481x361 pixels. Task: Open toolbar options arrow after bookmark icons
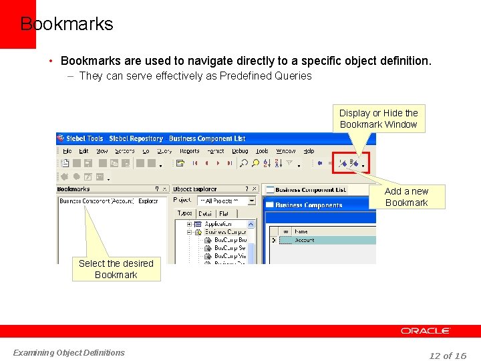click(363, 166)
